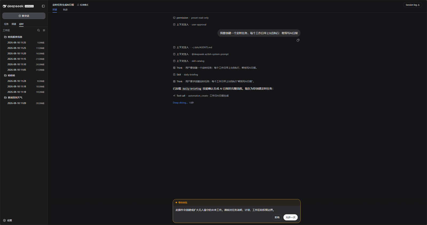Expand the Tool call automation_create step
The height and width of the screenshot is (225, 427).
pyautogui.click(x=201, y=96)
